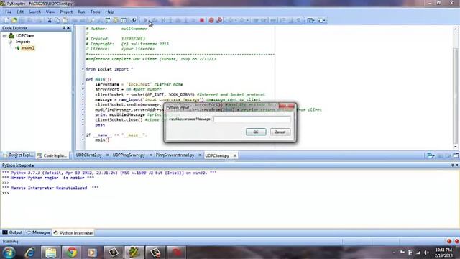
Task: Open Google Chrome from the taskbar
Action: tap(71, 253)
